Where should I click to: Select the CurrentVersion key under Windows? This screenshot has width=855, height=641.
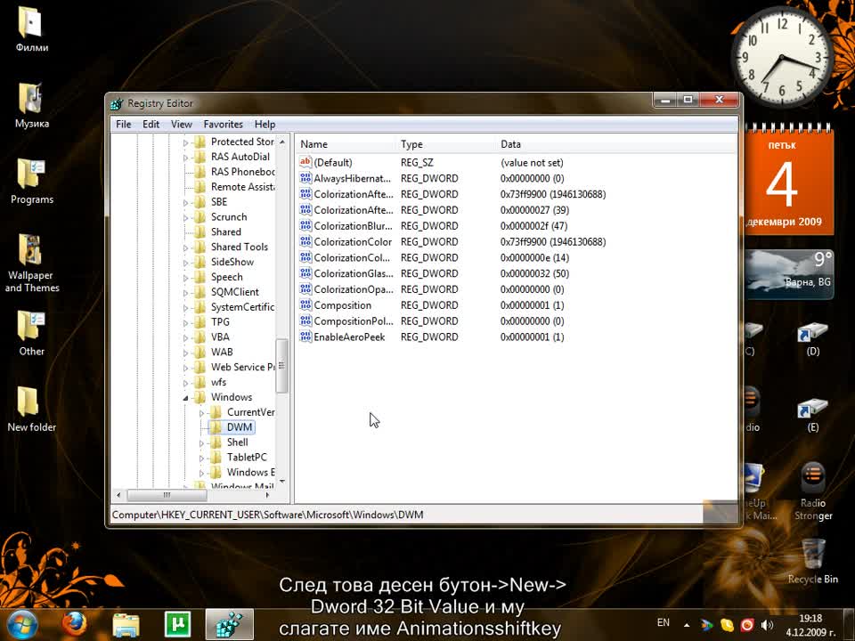pos(251,412)
